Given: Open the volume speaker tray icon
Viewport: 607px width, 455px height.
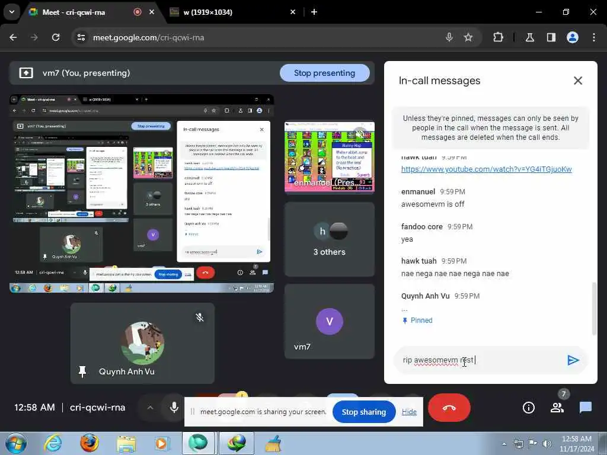Looking at the screenshot, I should pos(547,444).
